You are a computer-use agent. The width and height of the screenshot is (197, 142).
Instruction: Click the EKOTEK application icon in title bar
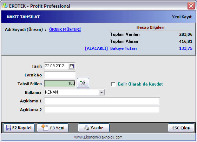pos(5,6)
